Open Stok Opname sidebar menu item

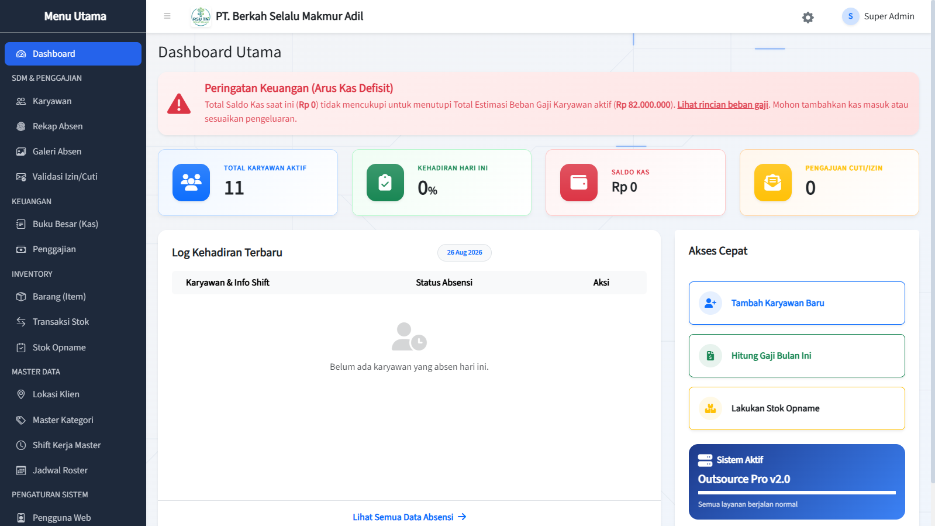point(73,348)
